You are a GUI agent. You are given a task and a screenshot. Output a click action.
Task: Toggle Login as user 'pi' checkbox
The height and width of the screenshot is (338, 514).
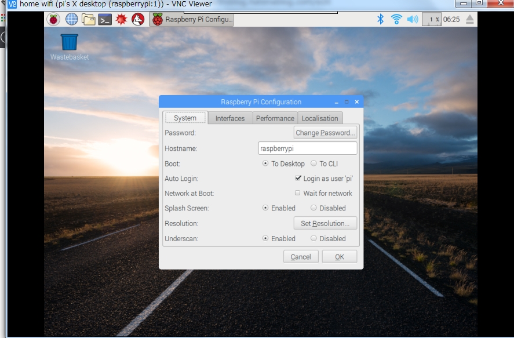click(x=324, y=179)
